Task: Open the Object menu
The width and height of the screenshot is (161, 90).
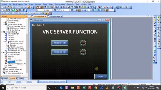Action: click(x=51, y=4)
